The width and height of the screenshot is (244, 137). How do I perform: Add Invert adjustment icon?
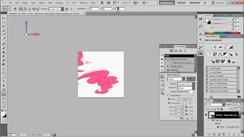point(212,61)
